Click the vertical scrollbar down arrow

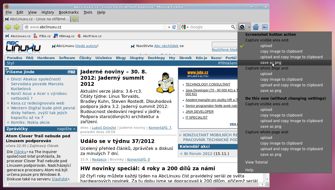(267, 179)
